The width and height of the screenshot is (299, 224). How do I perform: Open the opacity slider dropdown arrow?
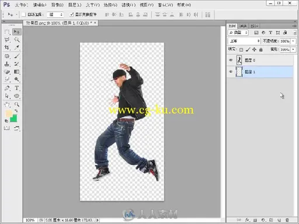click(293, 41)
